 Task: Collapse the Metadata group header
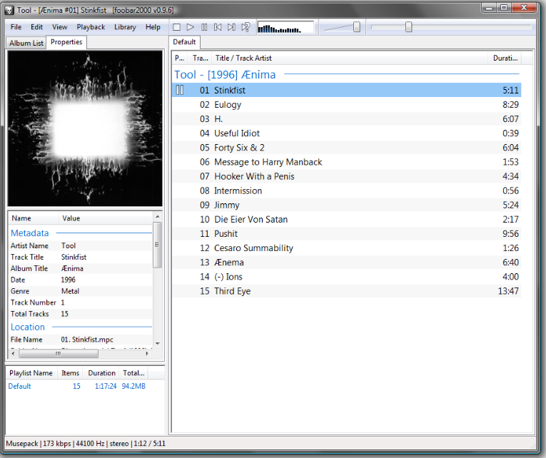(x=30, y=233)
